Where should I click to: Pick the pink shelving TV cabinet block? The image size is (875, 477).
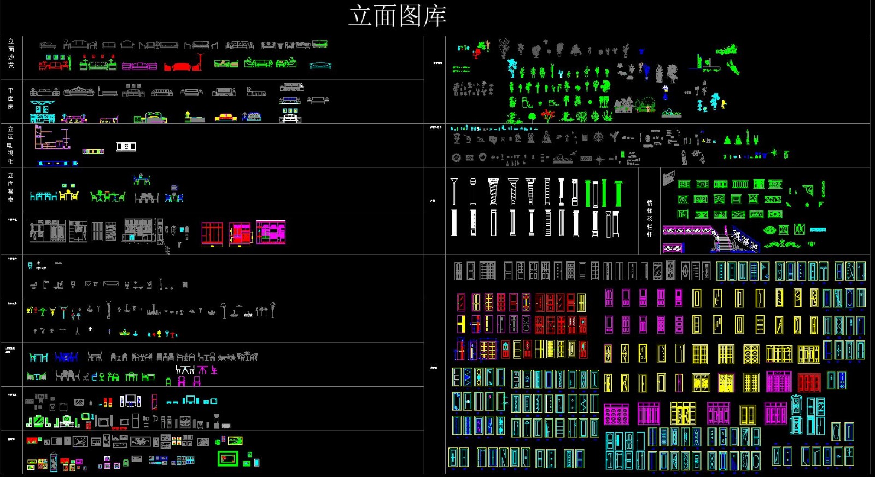[x=52, y=137]
